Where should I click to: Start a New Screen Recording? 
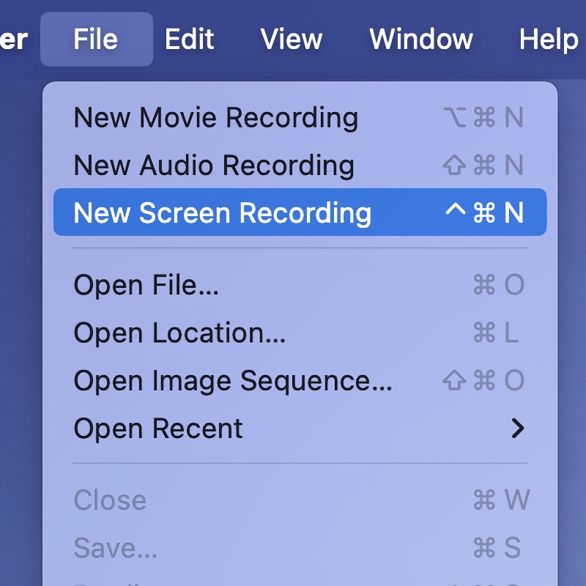[223, 213]
